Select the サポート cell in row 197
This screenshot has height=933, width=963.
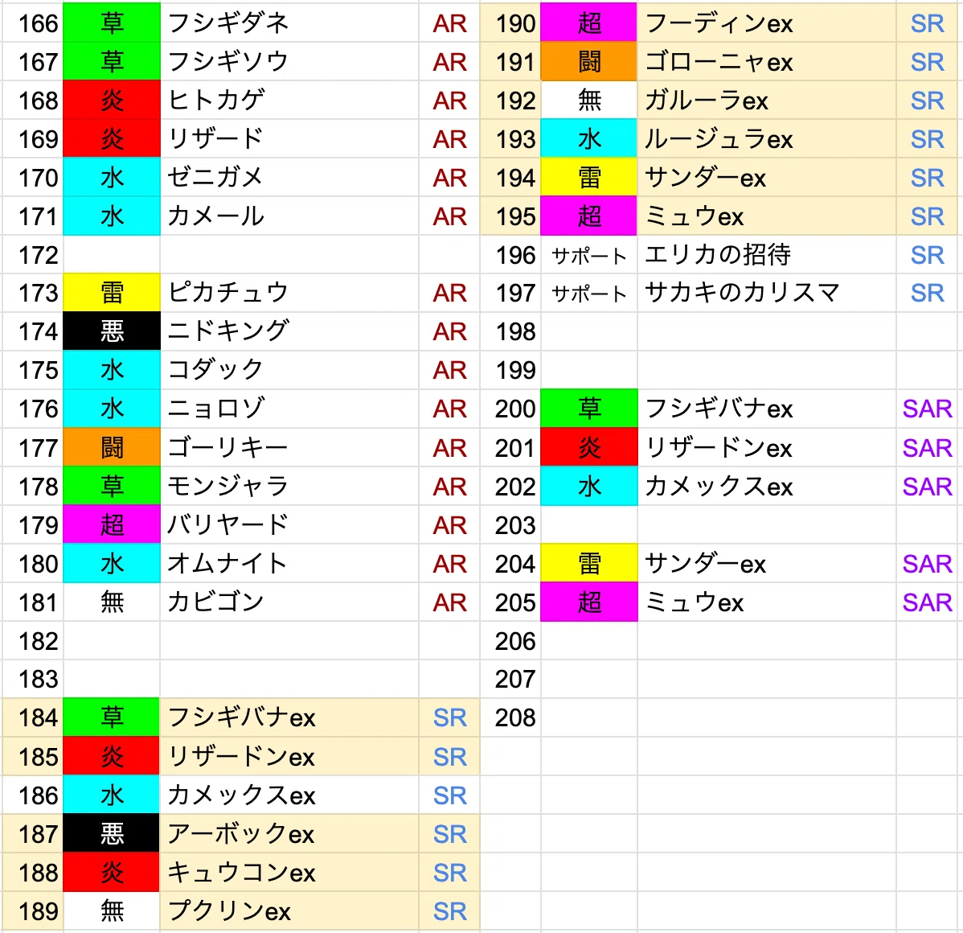(589, 293)
